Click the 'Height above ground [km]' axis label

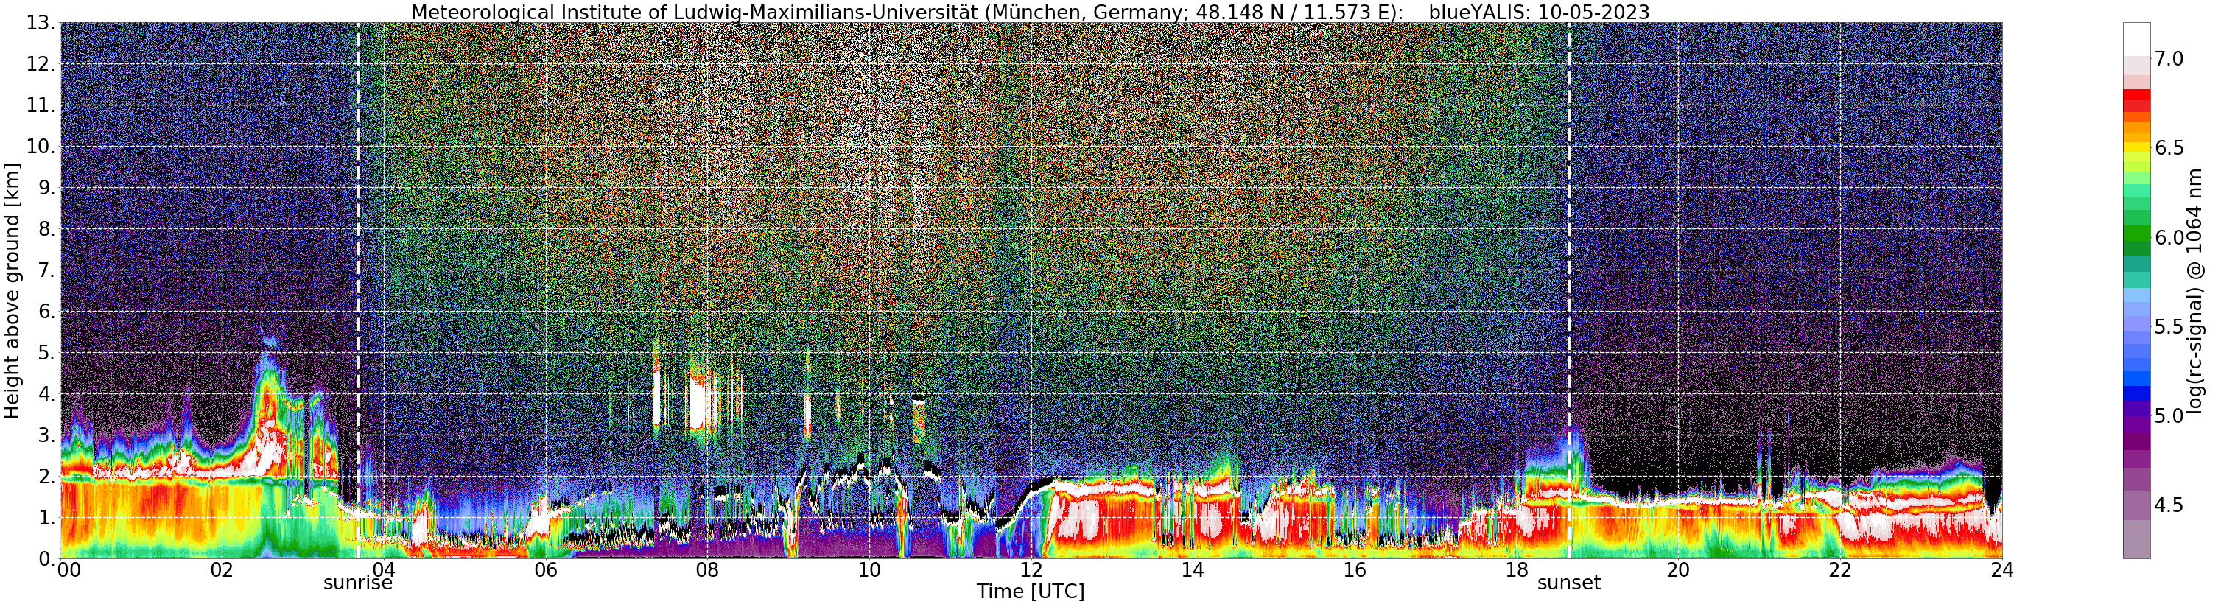pyautogui.click(x=12, y=290)
